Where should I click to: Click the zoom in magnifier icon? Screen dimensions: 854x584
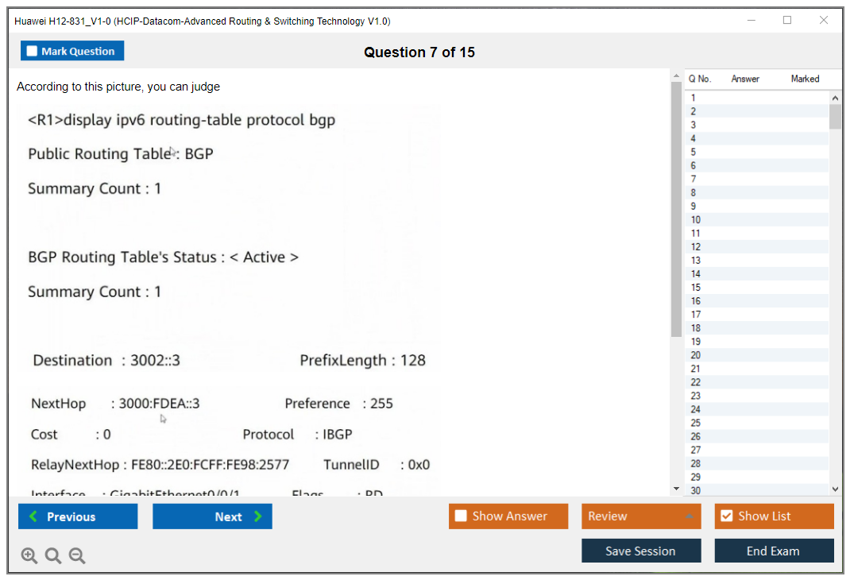pyautogui.click(x=29, y=556)
